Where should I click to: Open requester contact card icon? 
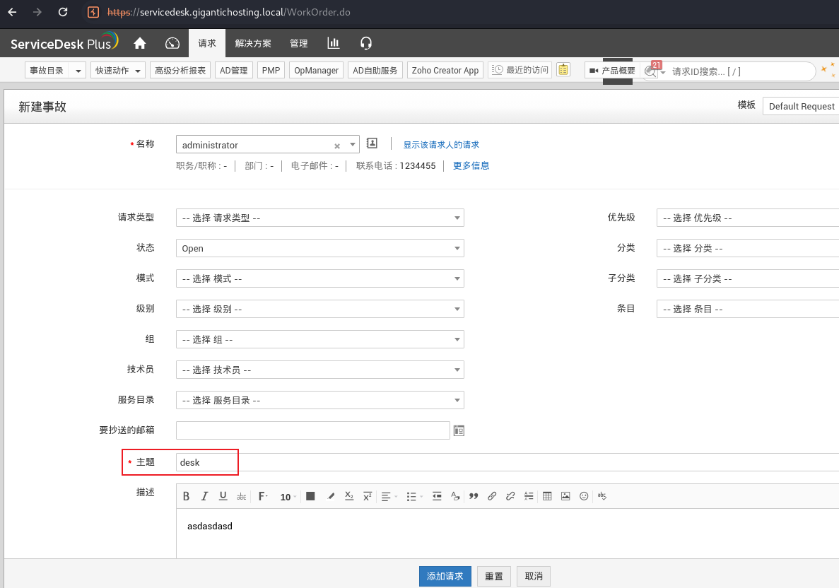(372, 143)
